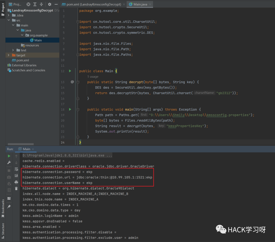This screenshot has width=275, height=242.
Task: Rerun Main with the green play icon
Action: click(9, 156)
